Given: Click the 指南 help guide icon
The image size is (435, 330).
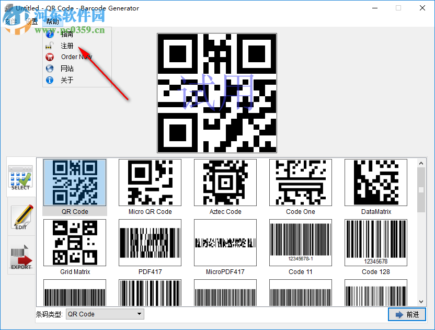Looking at the screenshot, I should 49,34.
